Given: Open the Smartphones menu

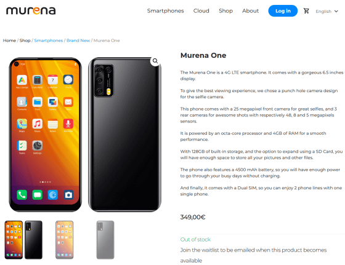Looking at the screenshot, I should coord(165,10).
